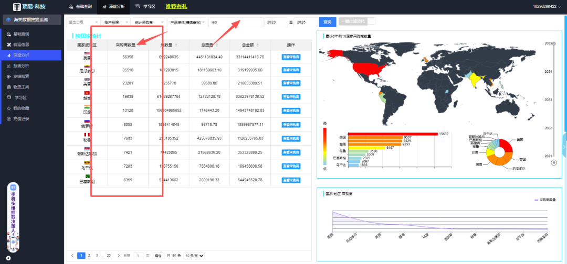Click the UK flag in 23201 row
The width and height of the screenshot is (567, 264).
[87, 79]
